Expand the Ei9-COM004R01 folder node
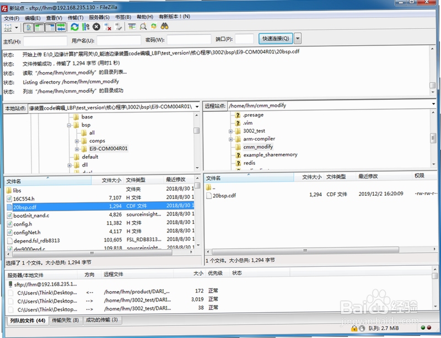The width and height of the screenshot is (441, 338). [77, 149]
